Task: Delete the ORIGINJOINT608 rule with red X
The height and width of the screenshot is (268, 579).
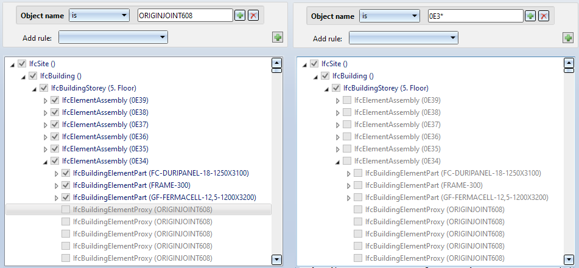Action: (x=253, y=15)
